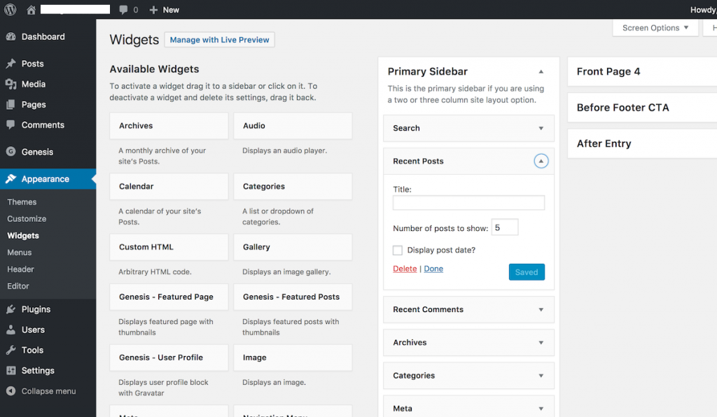The image size is (717, 417).
Task: Click the Collapse menu arrow icon
Action: point(11,391)
